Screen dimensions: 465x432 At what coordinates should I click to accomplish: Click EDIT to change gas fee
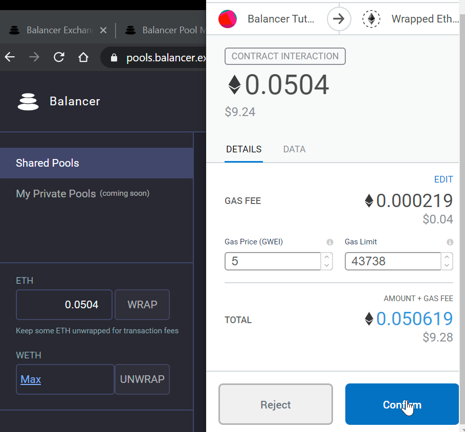pyautogui.click(x=444, y=179)
